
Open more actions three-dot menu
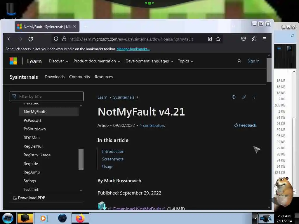tap(254, 97)
